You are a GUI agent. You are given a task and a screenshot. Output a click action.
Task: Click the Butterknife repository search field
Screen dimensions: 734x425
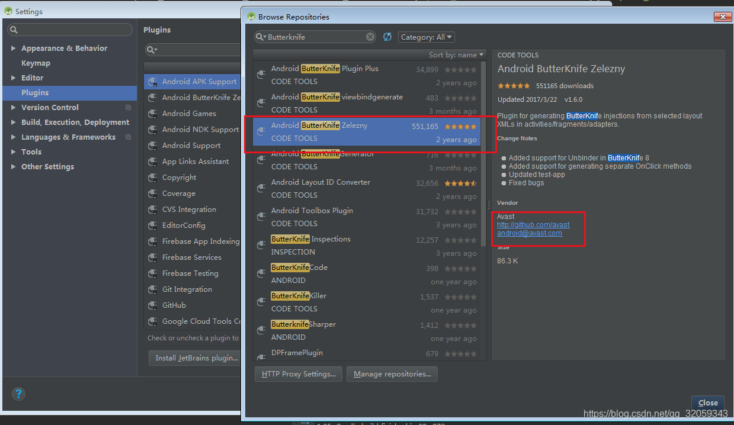point(316,37)
